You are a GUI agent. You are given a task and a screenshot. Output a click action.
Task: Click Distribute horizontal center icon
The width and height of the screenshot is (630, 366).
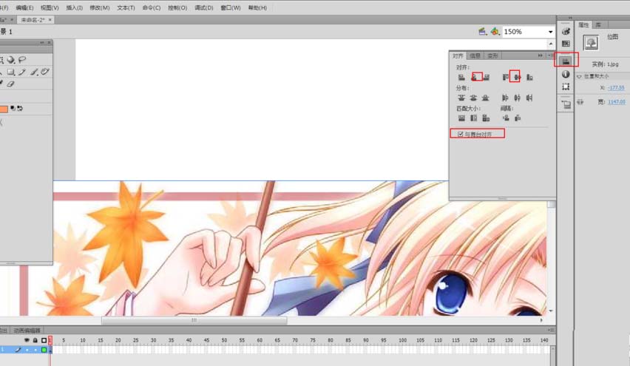517,98
